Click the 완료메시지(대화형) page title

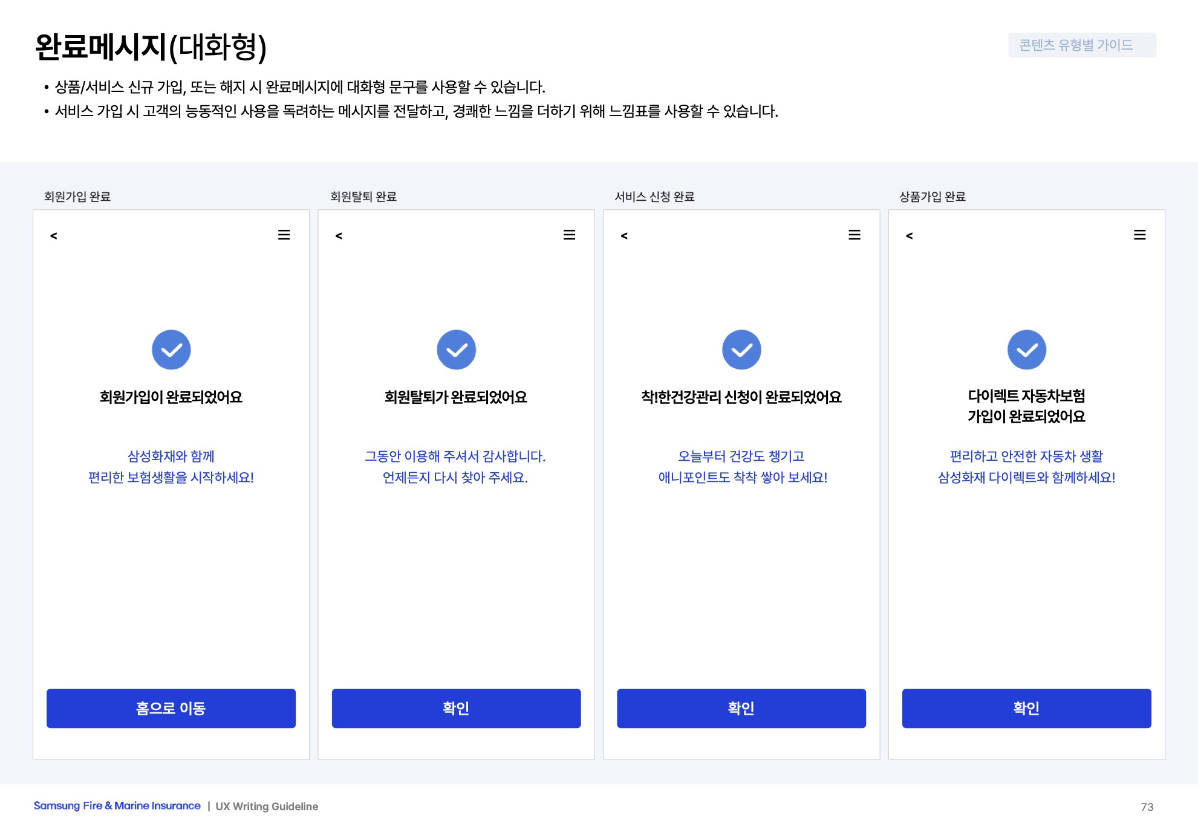click(151, 47)
